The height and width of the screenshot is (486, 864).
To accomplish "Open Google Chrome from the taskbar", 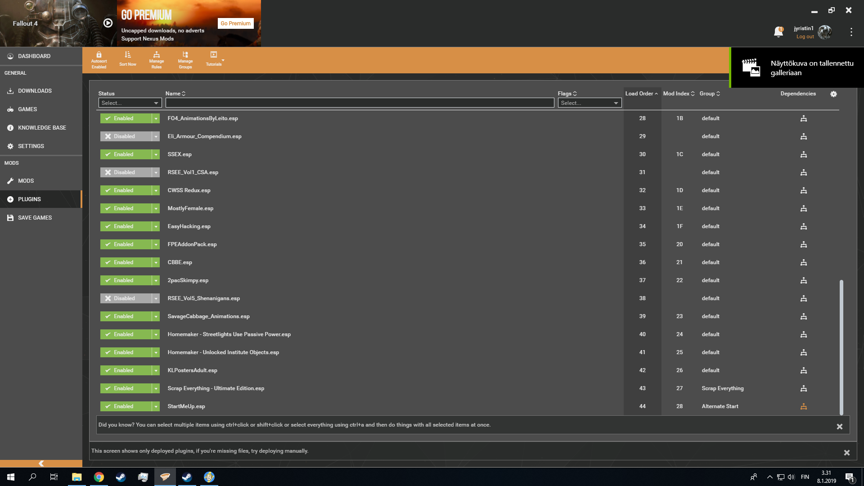I will [x=99, y=477].
